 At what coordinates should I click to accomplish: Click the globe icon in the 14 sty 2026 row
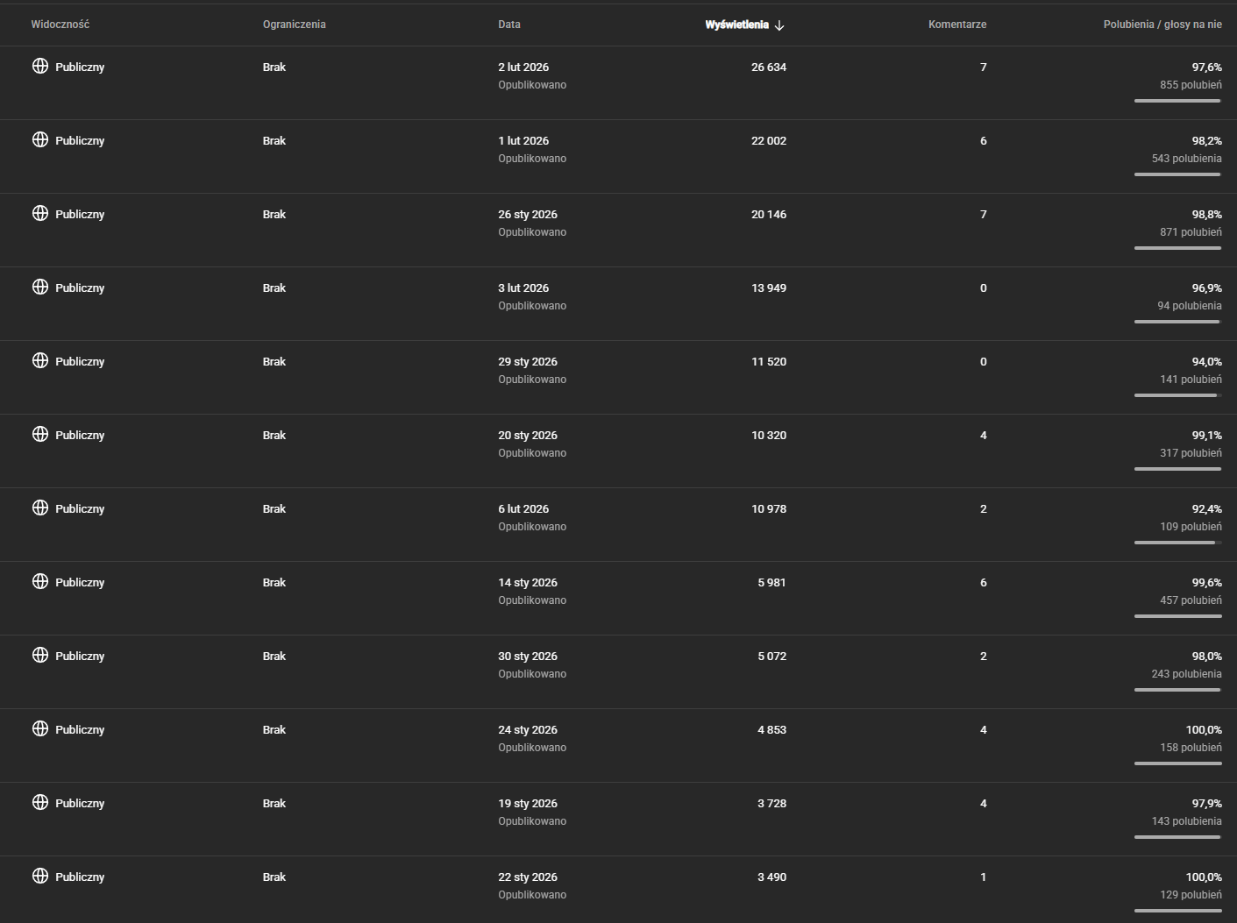click(x=40, y=581)
